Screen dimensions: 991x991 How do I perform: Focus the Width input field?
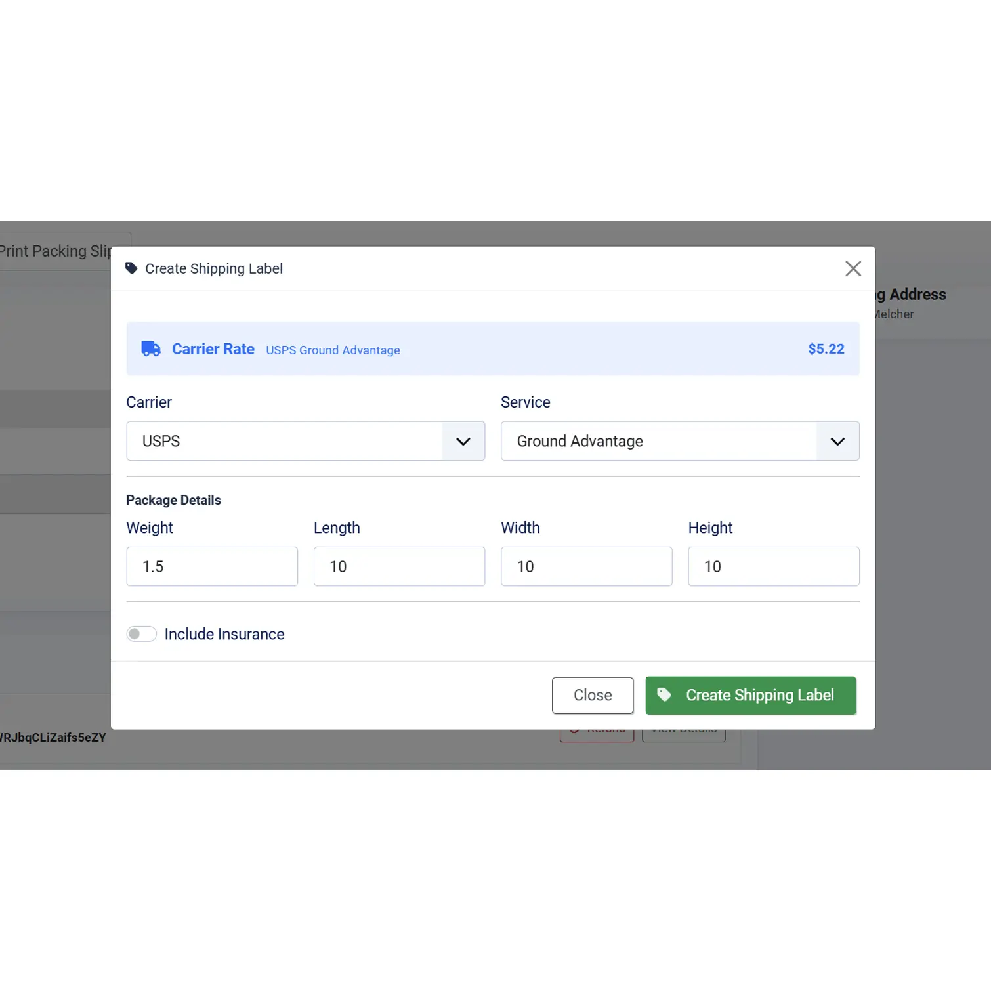coord(586,566)
